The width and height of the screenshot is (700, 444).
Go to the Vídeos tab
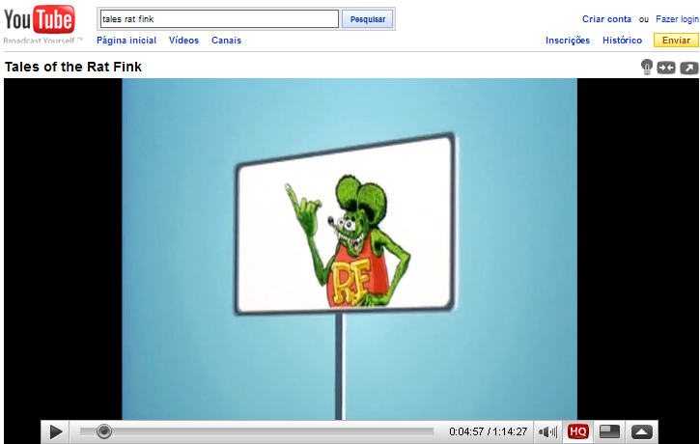pos(183,41)
